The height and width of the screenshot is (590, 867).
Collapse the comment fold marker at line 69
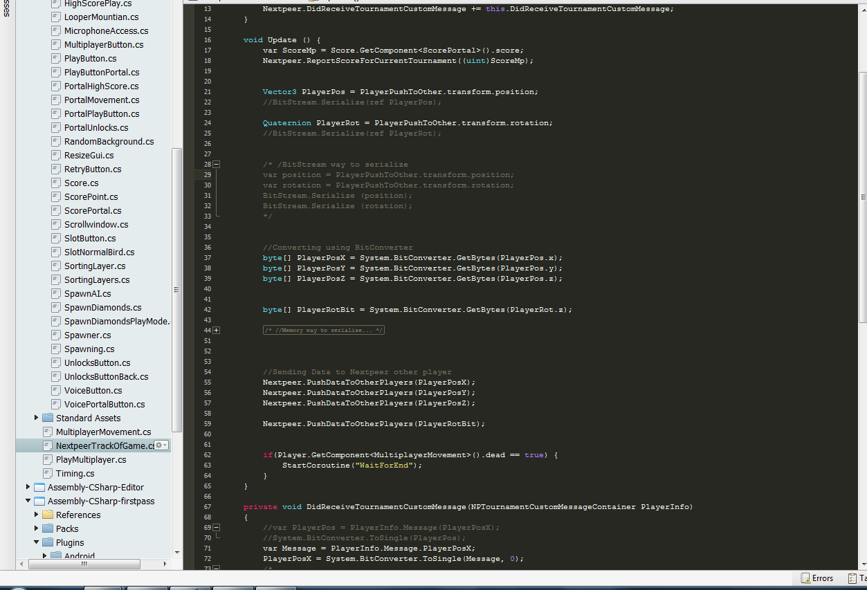[217, 528]
